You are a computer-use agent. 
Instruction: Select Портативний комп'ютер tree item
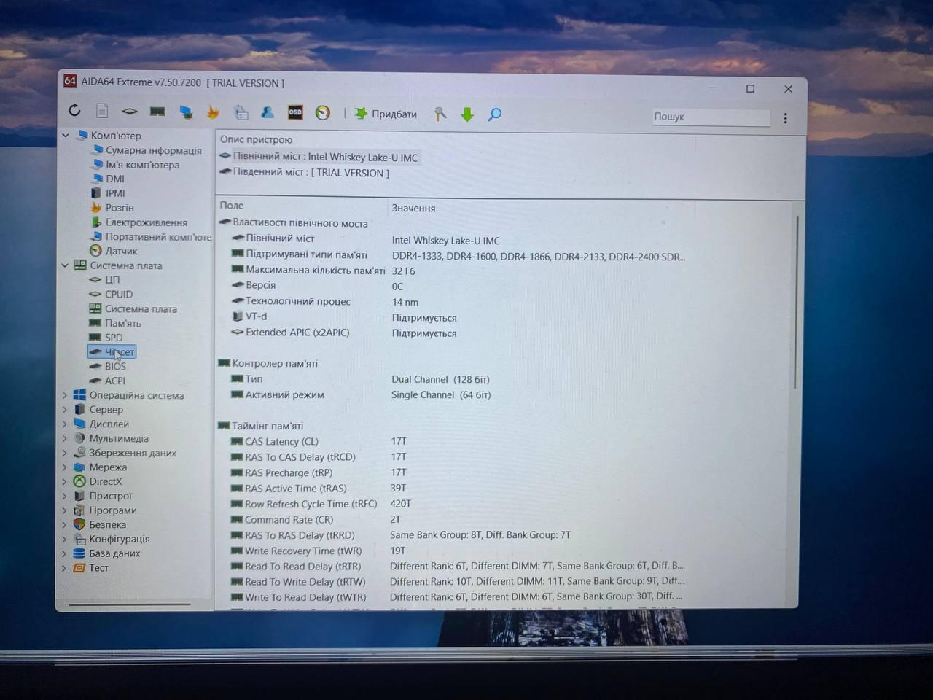[158, 237]
